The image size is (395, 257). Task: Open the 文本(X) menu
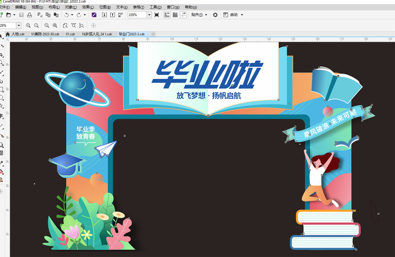pos(122,7)
